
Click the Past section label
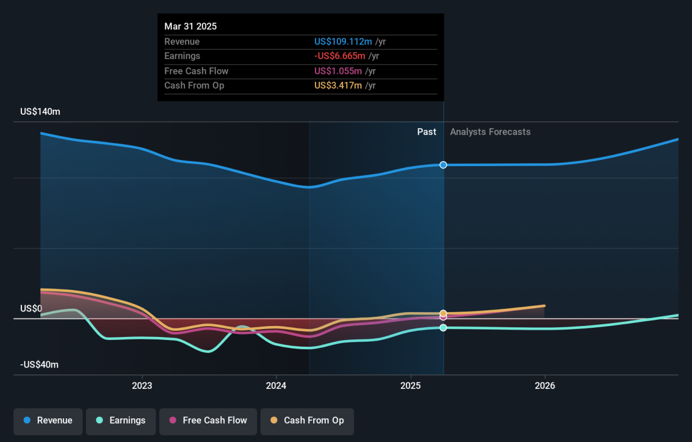[427, 132]
